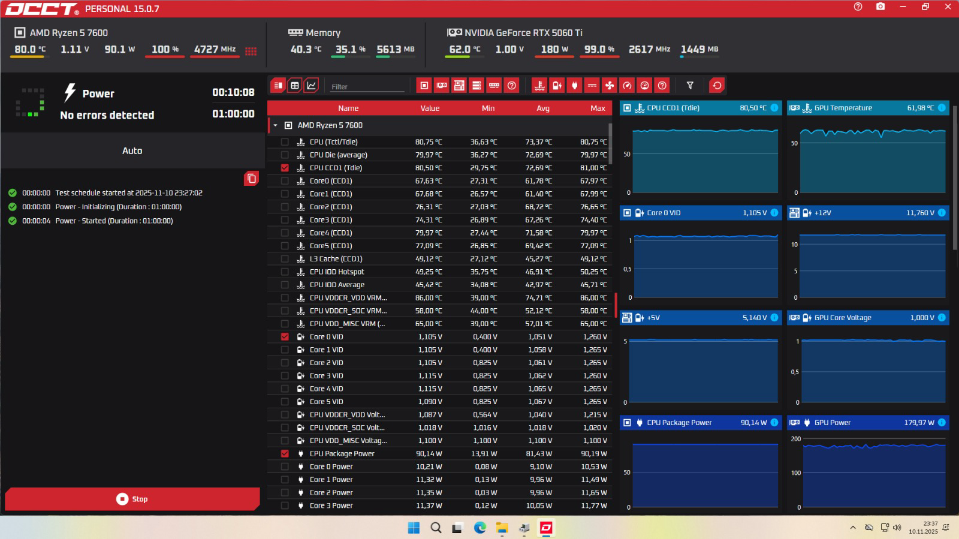Open the Windows Start menu
The image size is (959, 539).
point(414,528)
